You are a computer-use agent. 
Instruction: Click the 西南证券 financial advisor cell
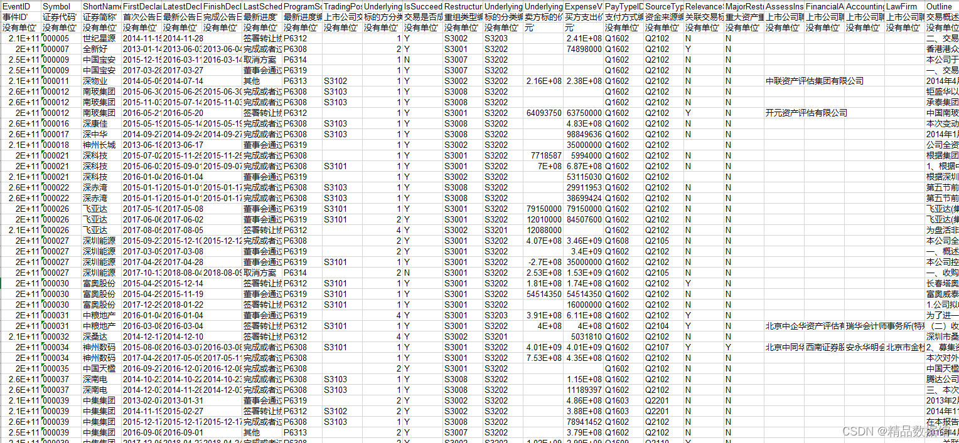pyautogui.click(x=824, y=347)
